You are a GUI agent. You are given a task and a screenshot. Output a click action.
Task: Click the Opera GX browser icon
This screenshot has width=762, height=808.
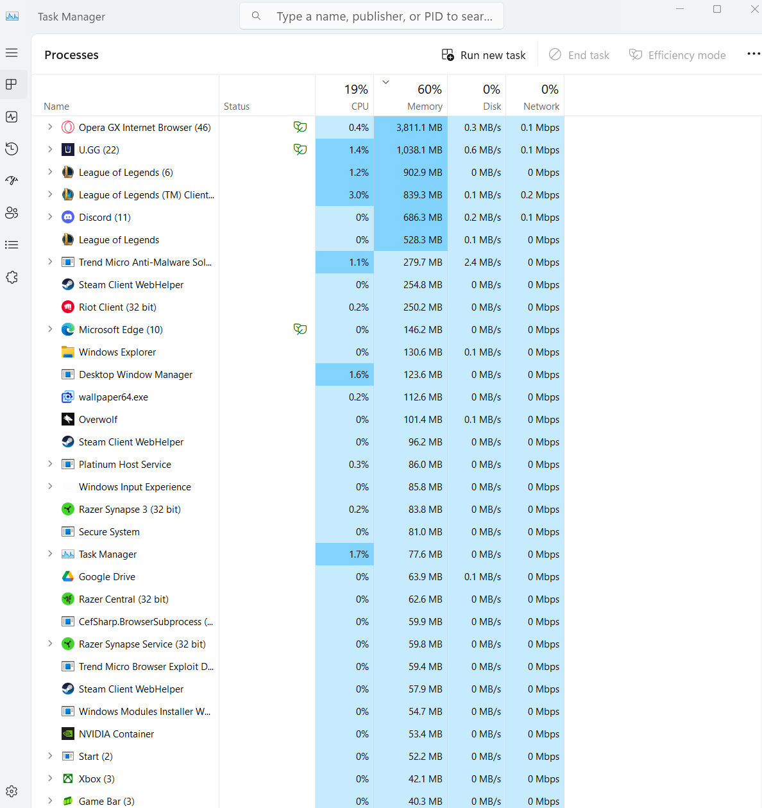68,127
